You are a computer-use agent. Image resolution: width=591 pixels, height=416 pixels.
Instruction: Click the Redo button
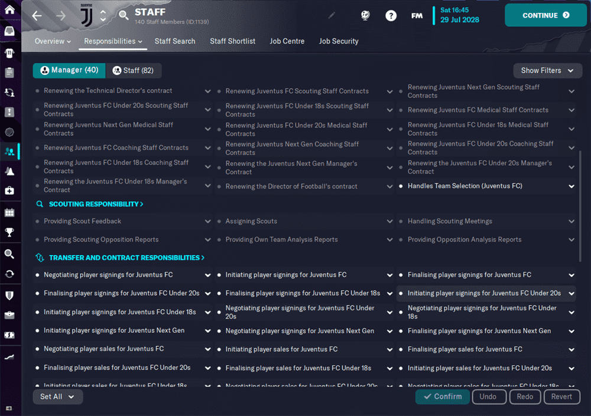525,397
